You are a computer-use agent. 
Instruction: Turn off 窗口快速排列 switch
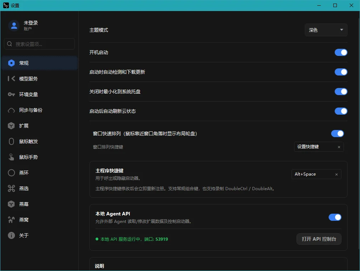337,134
